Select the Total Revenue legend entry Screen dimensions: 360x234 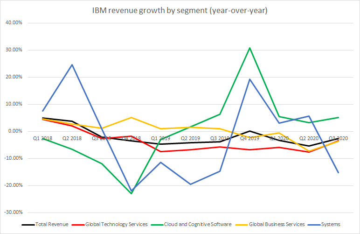pyautogui.click(x=45, y=224)
